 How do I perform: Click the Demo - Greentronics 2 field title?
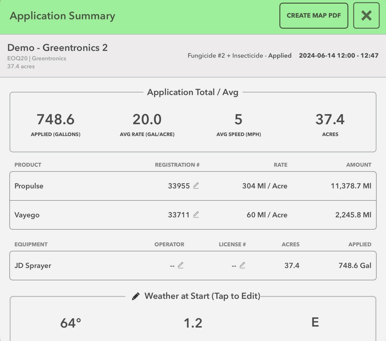tap(57, 48)
